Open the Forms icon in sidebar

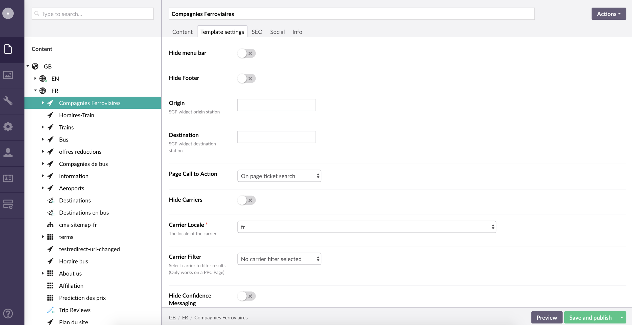pos(8,204)
